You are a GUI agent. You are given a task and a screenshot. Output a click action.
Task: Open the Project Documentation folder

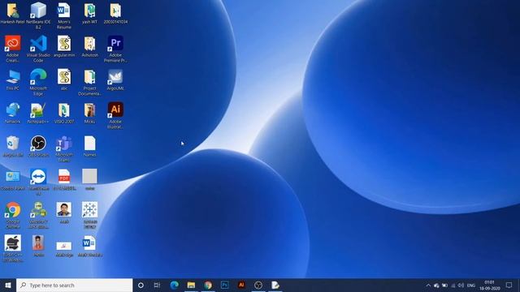tap(89, 77)
